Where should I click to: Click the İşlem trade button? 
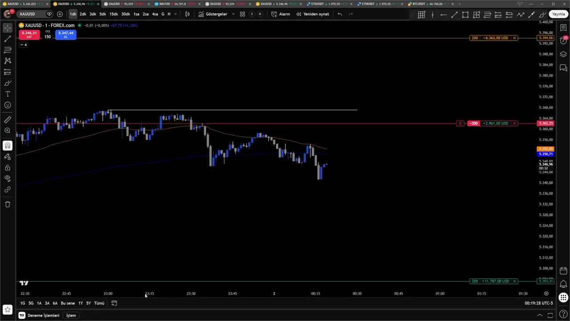pos(71,315)
